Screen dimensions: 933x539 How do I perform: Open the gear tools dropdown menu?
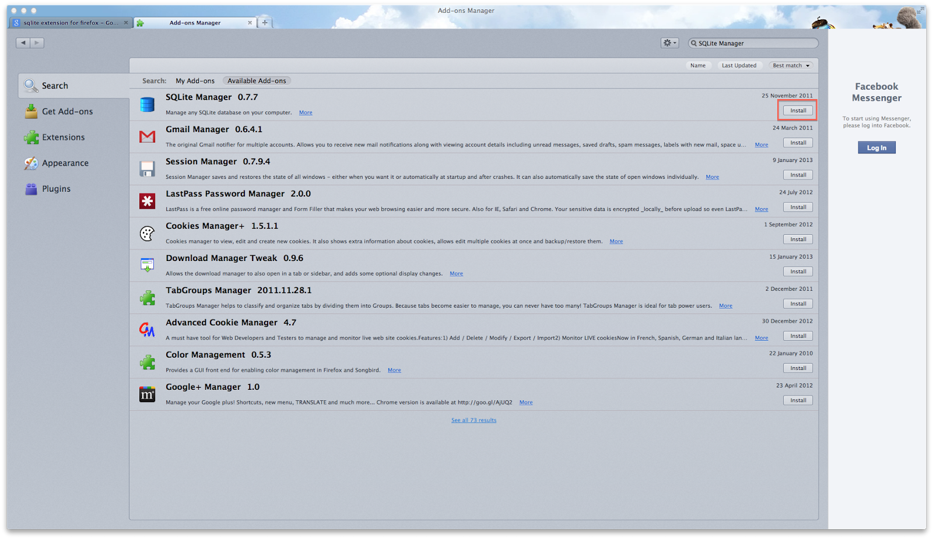[x=669, y=43]
